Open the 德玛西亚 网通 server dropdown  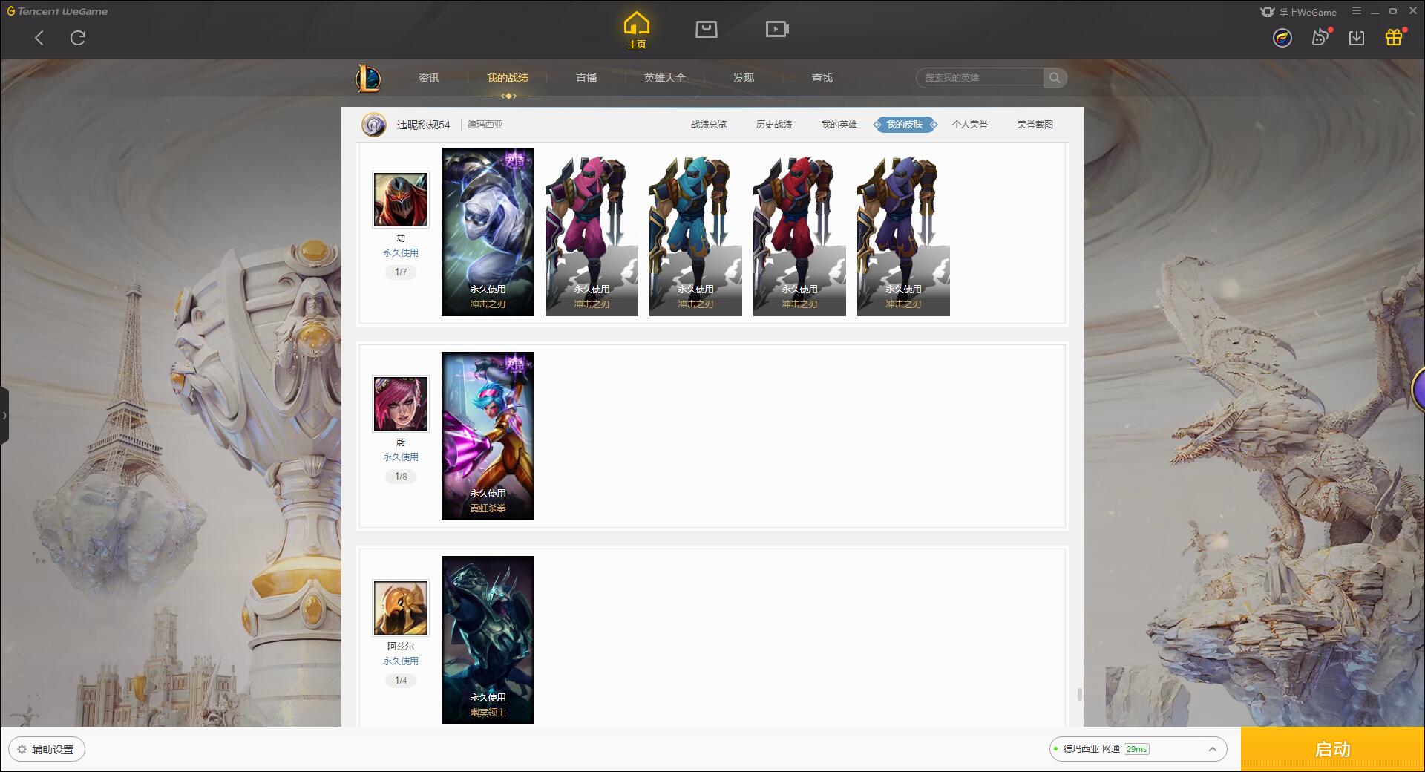pyautogui.click(x=1138, y=749)
